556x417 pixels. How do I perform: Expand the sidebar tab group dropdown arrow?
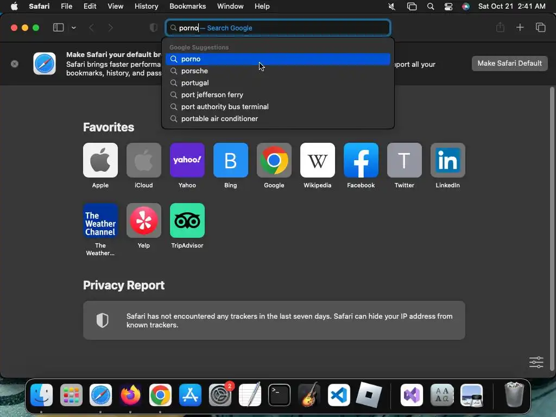tap(74, 28)
